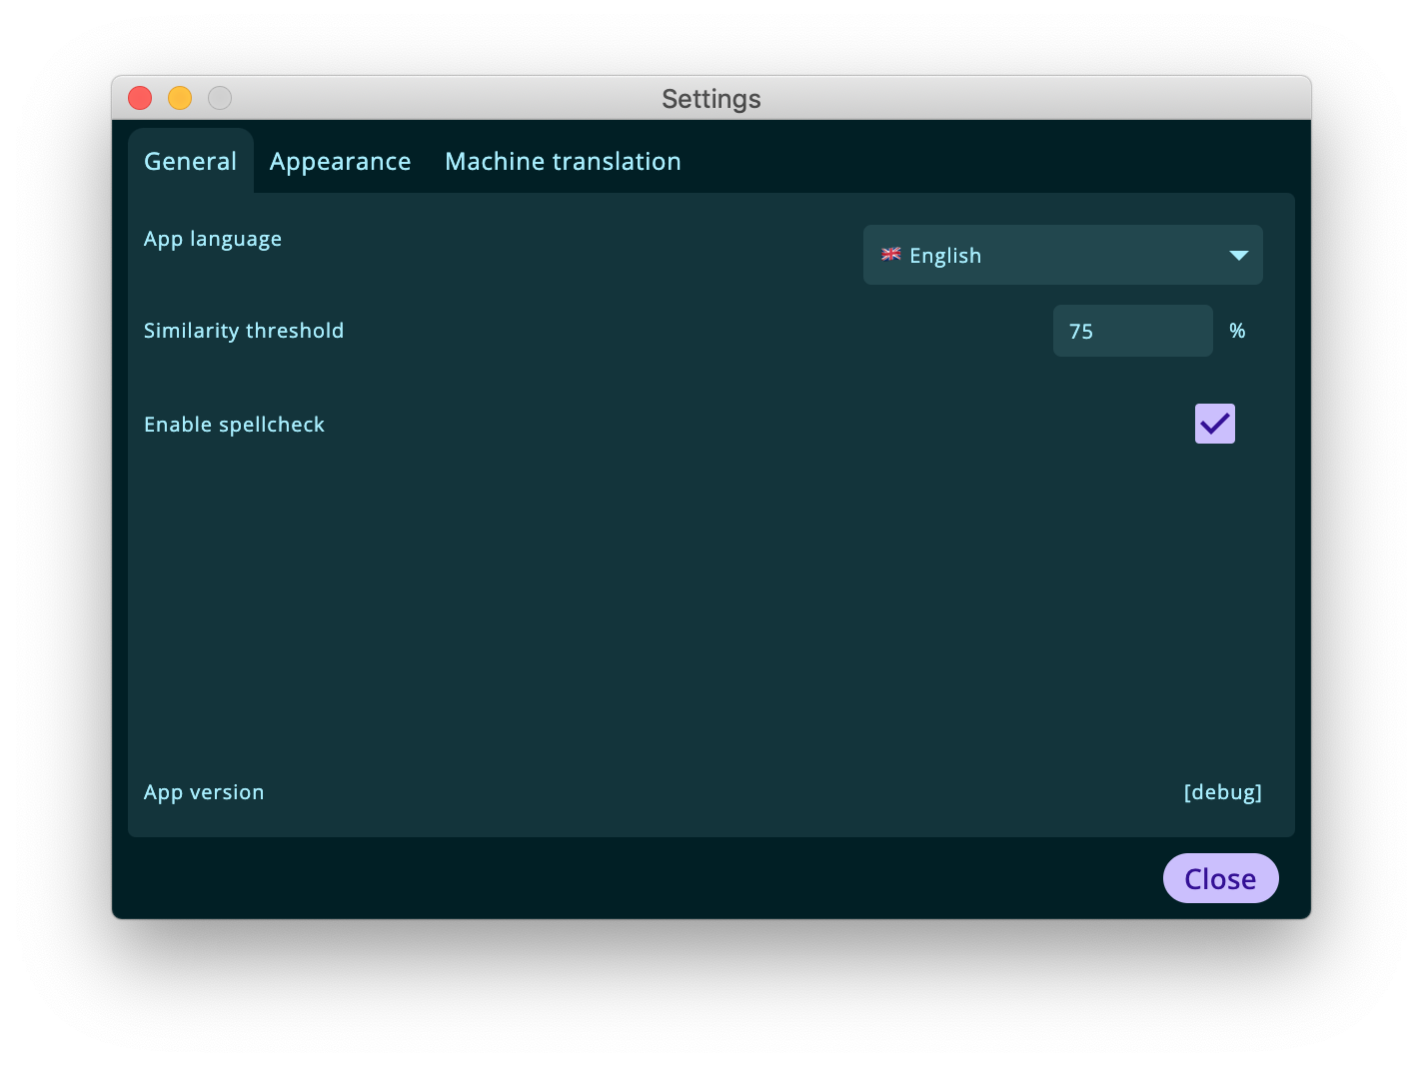The width and height of the screenshot is (1423, 1067).
Task: Click the Similarity threshold label
Action: [244, 331]
